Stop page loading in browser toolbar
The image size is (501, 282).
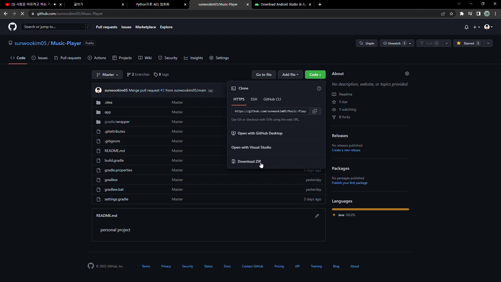click(x=22, y=14)
